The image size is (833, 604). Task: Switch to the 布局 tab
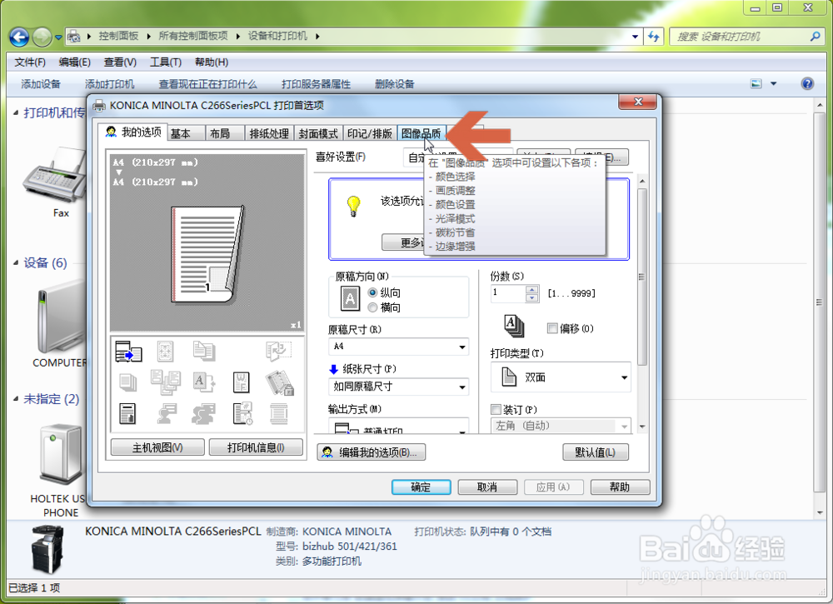[225, 133]
